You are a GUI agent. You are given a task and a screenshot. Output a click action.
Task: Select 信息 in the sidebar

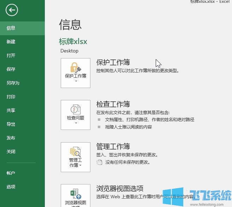pos(11,28)
